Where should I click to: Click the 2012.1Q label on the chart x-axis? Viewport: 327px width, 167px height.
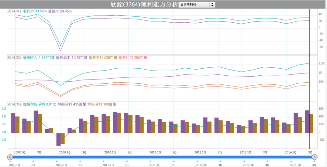point(200,152)
